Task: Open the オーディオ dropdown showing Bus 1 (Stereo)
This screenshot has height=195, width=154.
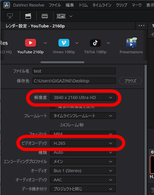Action: [83, 171]
